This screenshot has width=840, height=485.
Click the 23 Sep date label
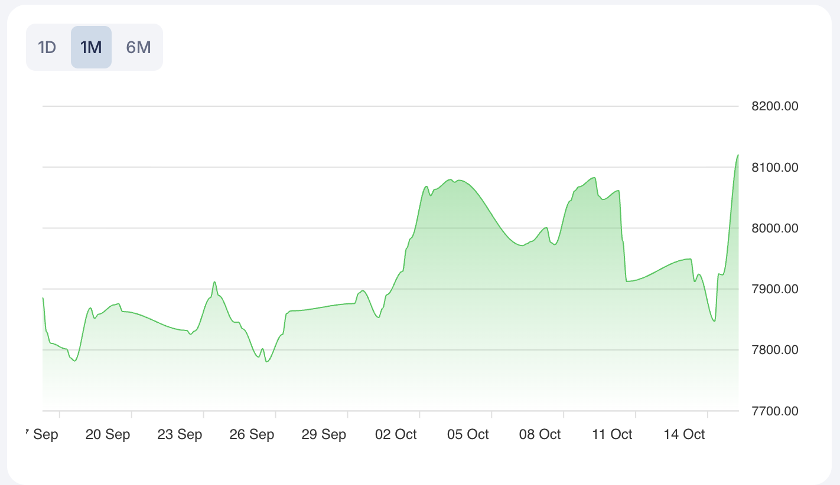coord(180,435)
